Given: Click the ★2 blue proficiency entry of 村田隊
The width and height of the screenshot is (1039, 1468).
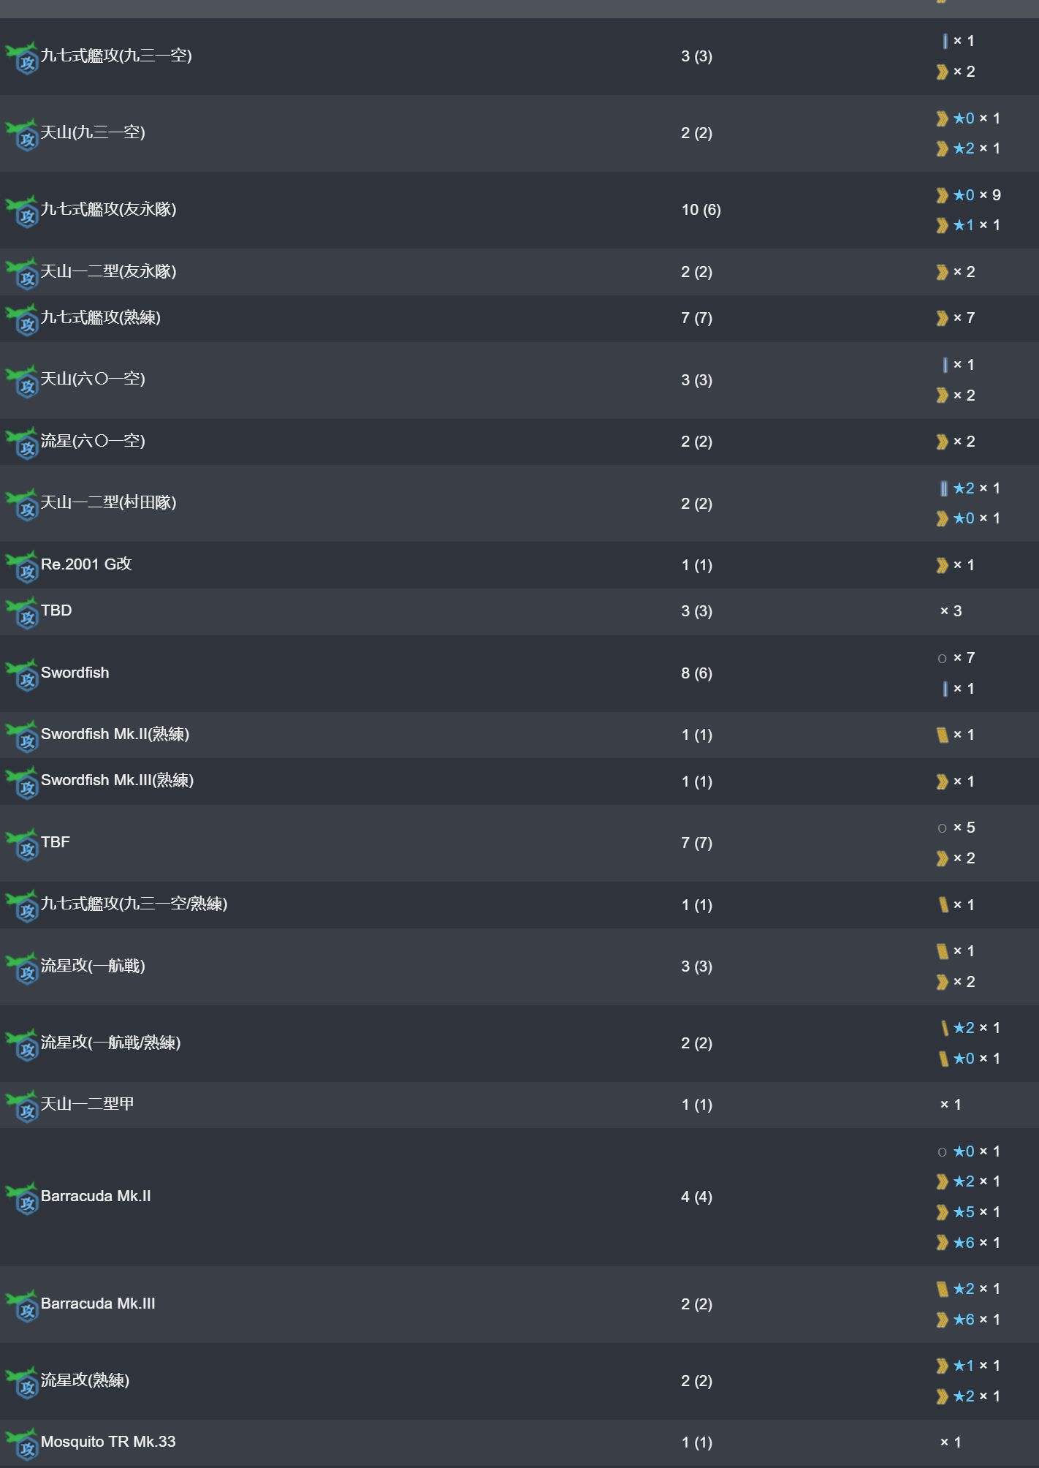Looking at the screenshot, I should (969, 488).
